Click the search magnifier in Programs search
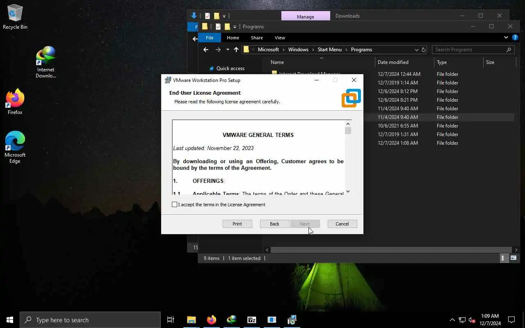The width and height of the screenshot is (525, 328). [x=509, y=50]
